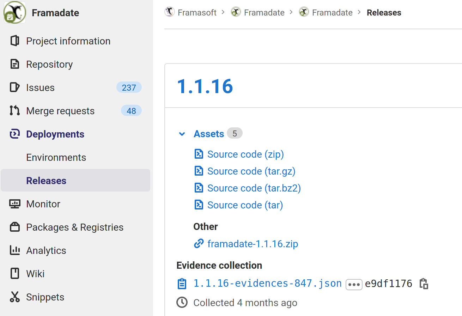Viewport: 462px width, 316px height.
Task: Select the Wiki book icon
Action: tap(14, 274)
